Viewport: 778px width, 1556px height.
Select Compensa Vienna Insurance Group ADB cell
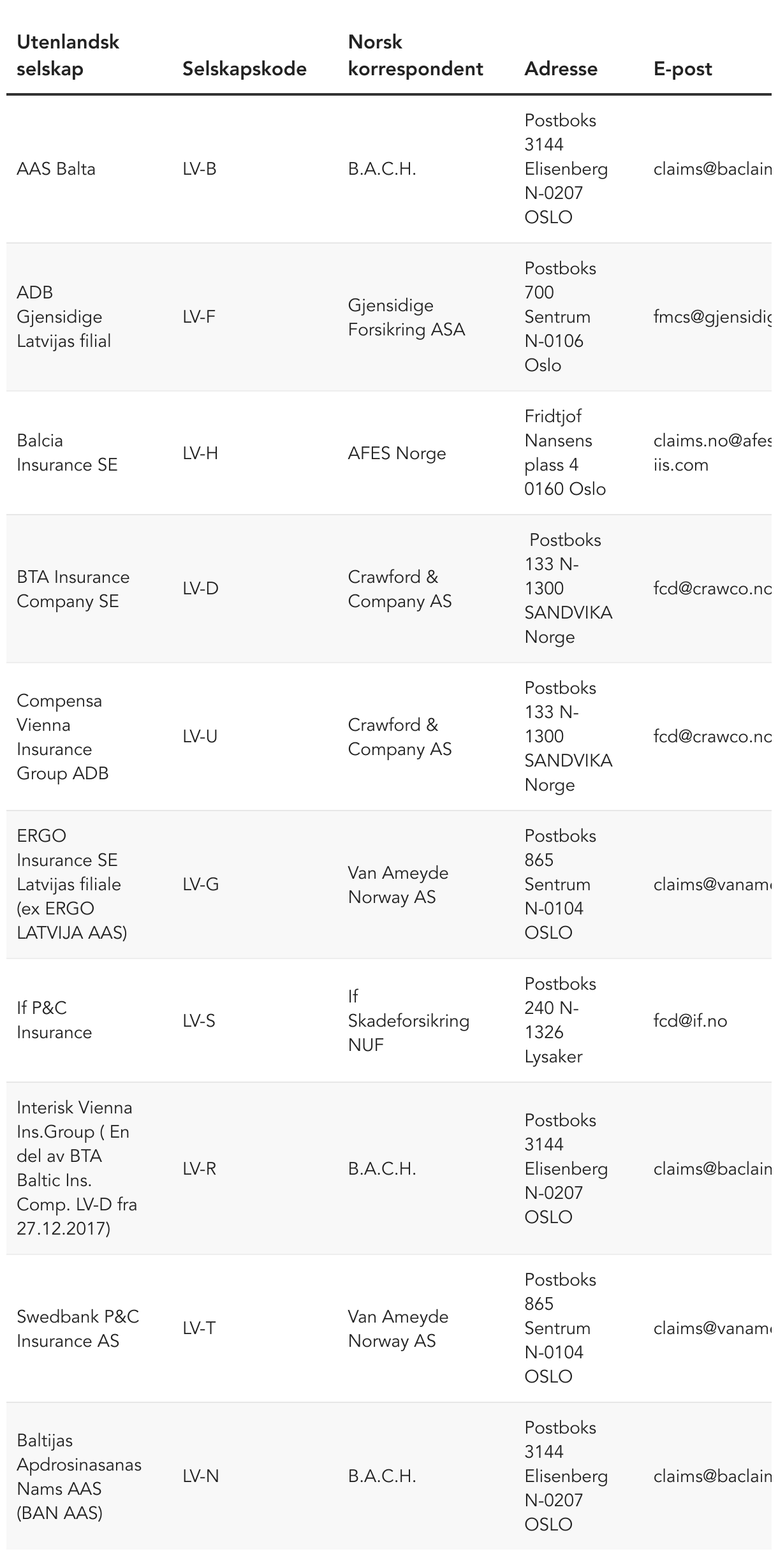62,737
